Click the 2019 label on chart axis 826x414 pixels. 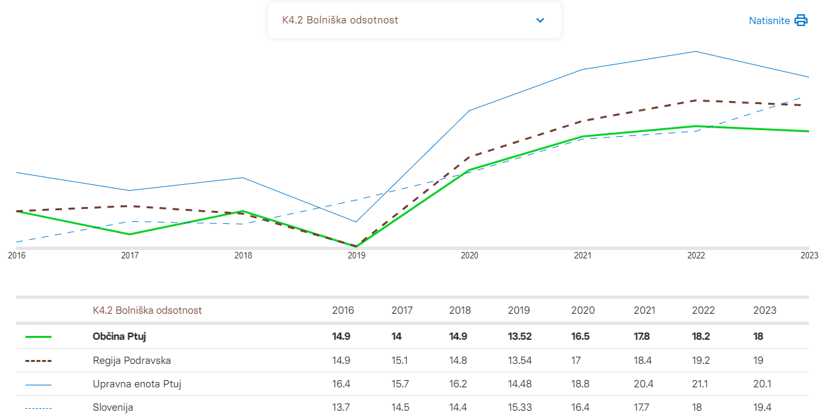pos(357,256)
